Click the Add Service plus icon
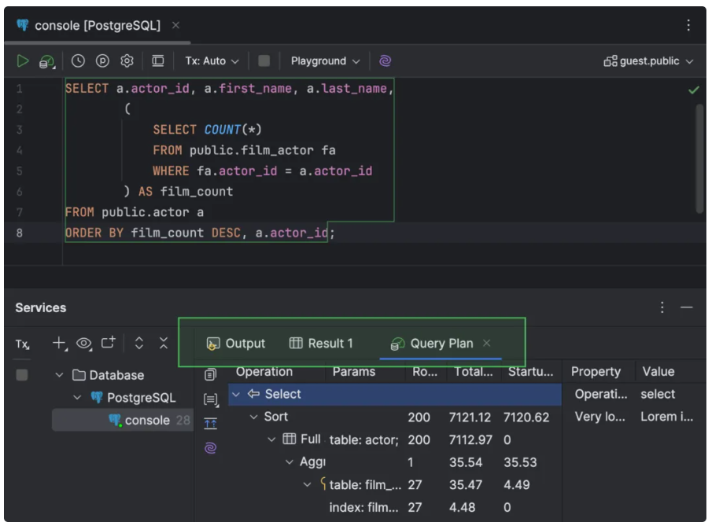Image resolution: width=708 pixels, height=526 pixels. [60, 343]
